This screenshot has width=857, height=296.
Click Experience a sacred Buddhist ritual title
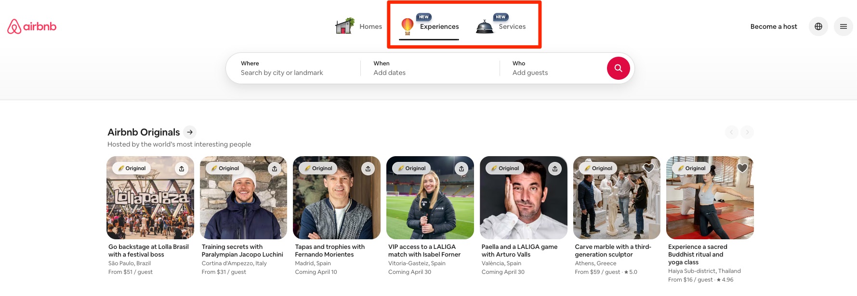tap(698, 254)
